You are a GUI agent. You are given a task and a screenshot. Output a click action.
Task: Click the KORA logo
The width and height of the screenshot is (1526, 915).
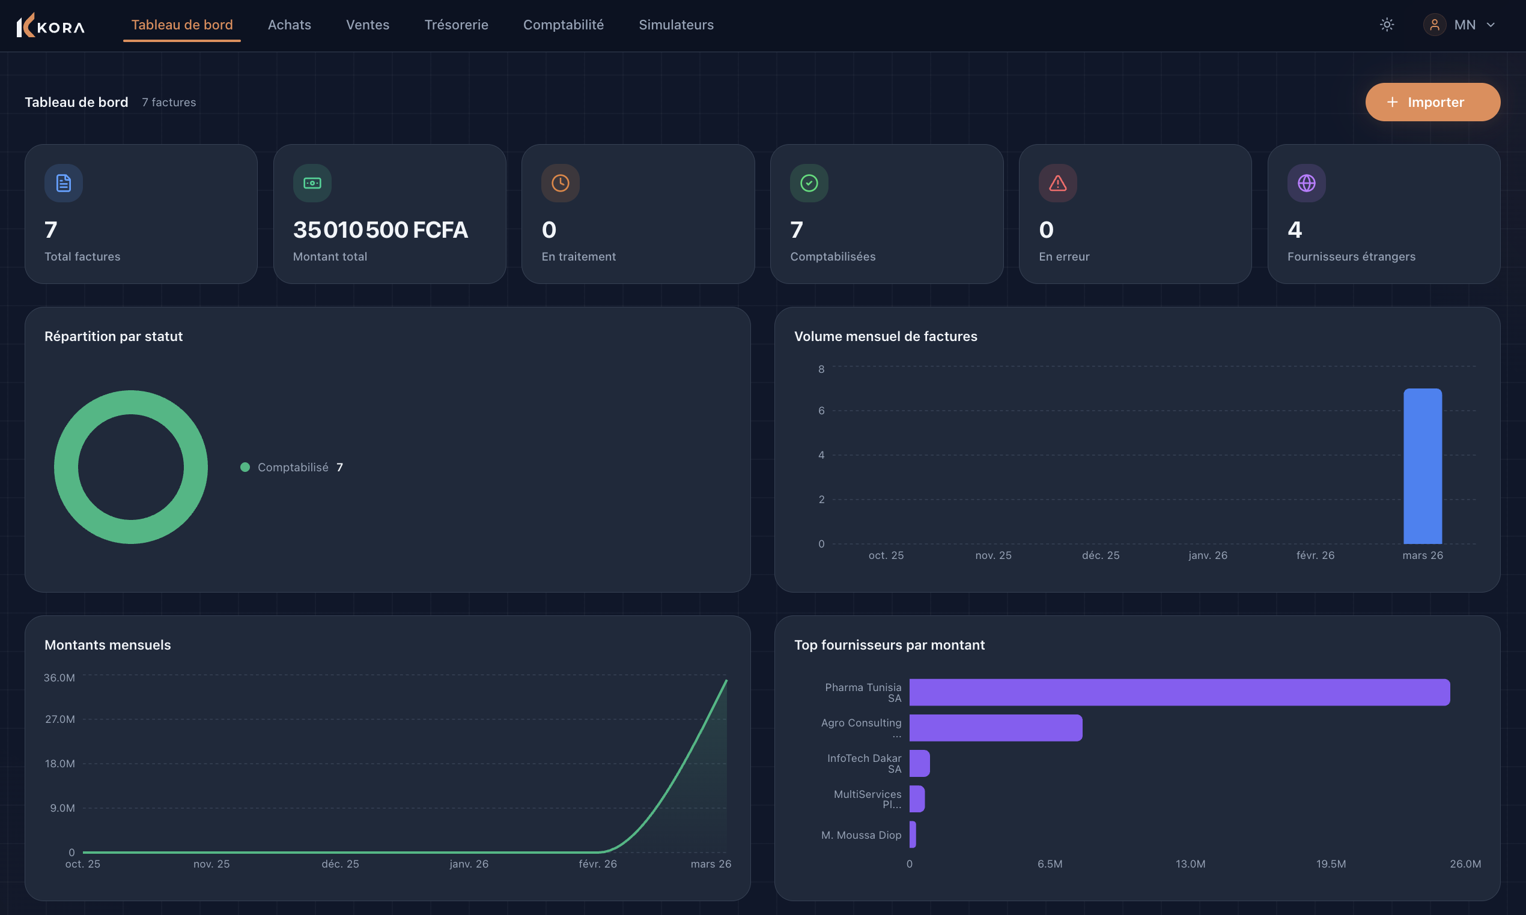(x=50, y=25)
